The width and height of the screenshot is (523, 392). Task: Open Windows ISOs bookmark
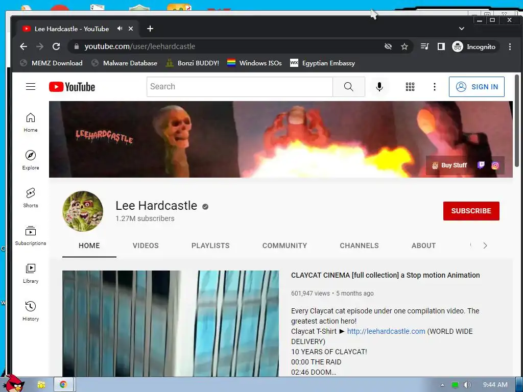254,63
